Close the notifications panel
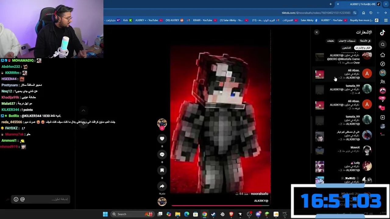The height and width of the screenshot is (219, 390). (317, 32)
